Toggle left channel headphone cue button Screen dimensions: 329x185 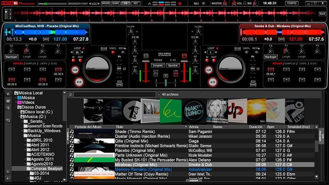(146, 56)
